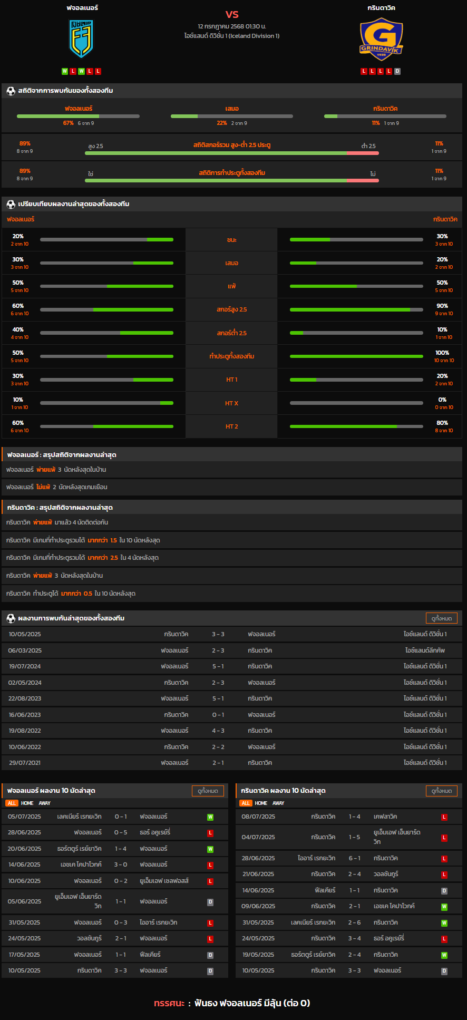
Task: Click the soccer ball icon beside เปรียบเทียบผลงานล่าสุดของทั้งสองทีม
Action: 11,204
